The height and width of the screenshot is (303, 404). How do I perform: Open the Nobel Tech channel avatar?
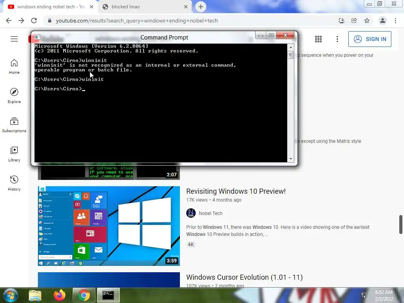coord(191,213)
